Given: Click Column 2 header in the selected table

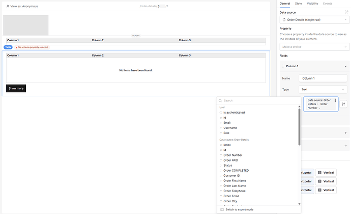Looking at the screenshot, I should click(98, 56).
